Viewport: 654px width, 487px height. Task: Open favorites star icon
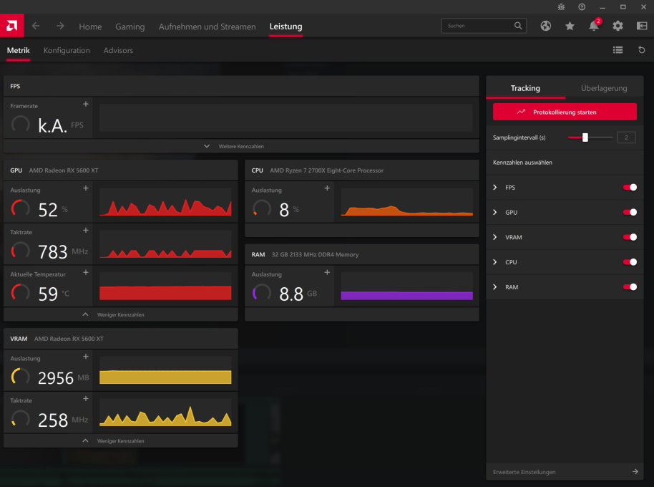click(x=570, y=26)
